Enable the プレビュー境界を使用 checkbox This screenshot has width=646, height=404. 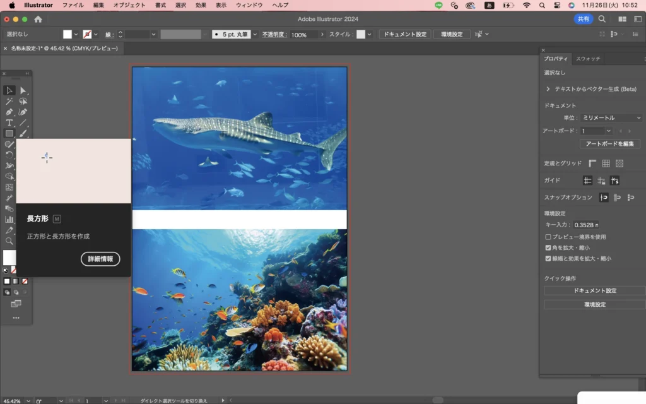pos(548,237)
